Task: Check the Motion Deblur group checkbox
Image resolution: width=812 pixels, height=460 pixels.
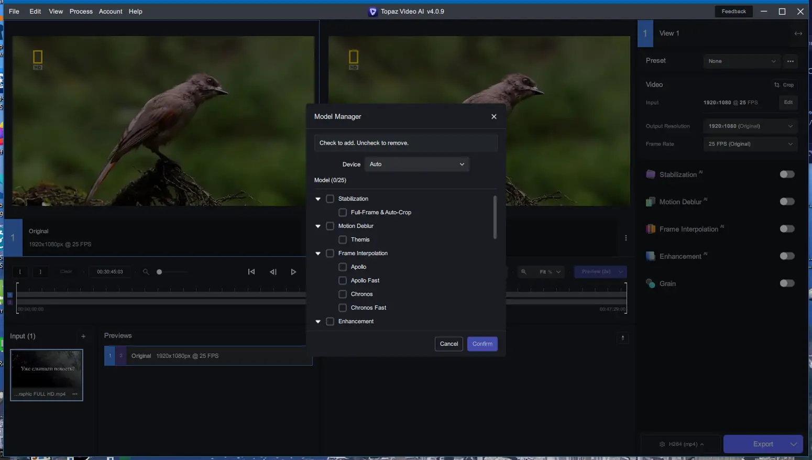Action: [x=330, y=226]
